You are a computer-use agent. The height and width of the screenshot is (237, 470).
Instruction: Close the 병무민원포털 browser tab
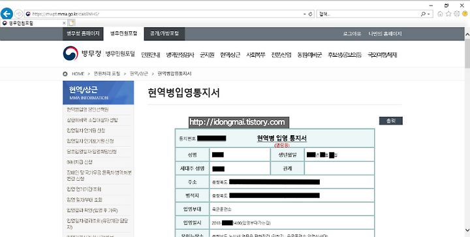click(x=64, y=23)
